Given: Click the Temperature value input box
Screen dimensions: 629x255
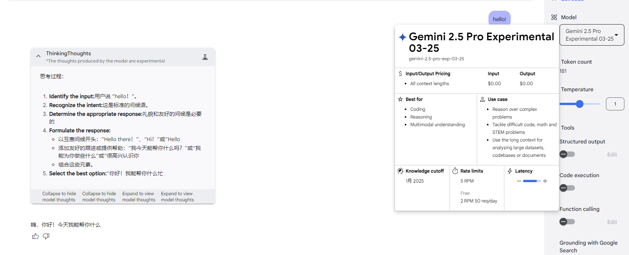Looking at the screenshot, I should 615,104.
